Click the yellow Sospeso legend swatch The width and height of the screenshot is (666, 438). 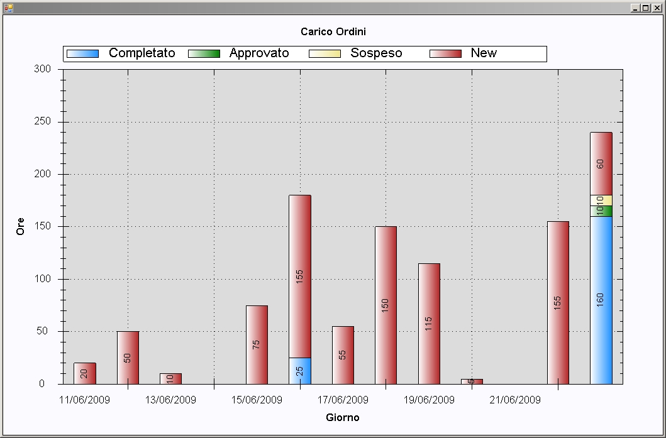[x=325, y=53]
